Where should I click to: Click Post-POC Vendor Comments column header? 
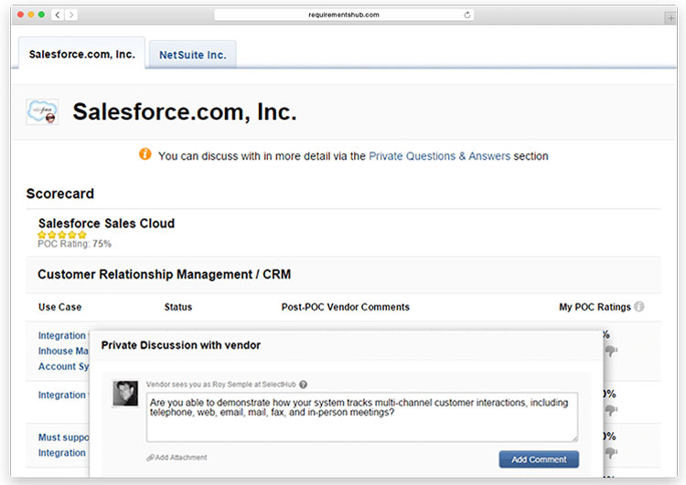pos(345,307)
